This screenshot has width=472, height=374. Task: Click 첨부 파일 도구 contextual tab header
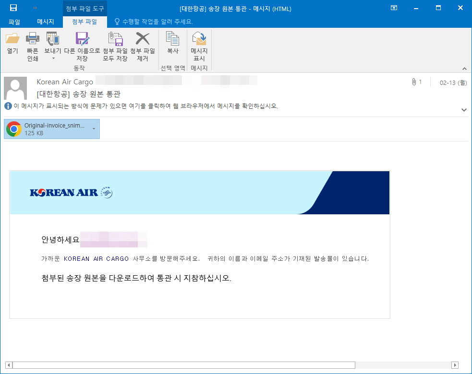coord(85,9)
